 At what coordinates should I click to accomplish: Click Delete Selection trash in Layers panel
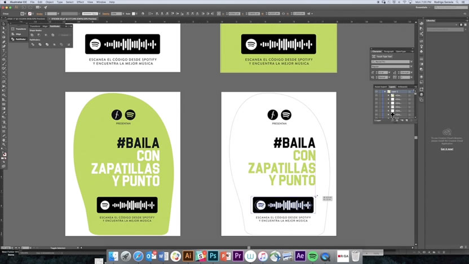point(412,120)
